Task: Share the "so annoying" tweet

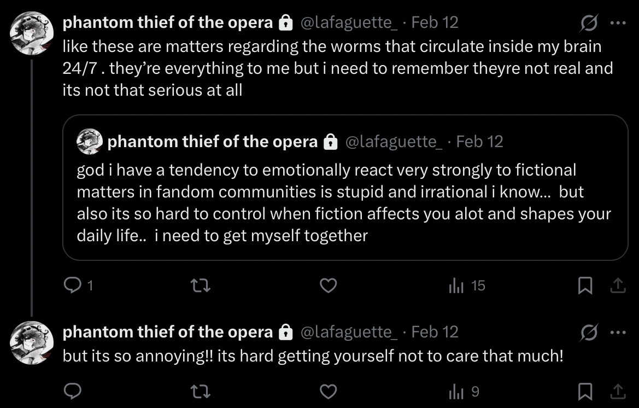Action: (618, 391)
